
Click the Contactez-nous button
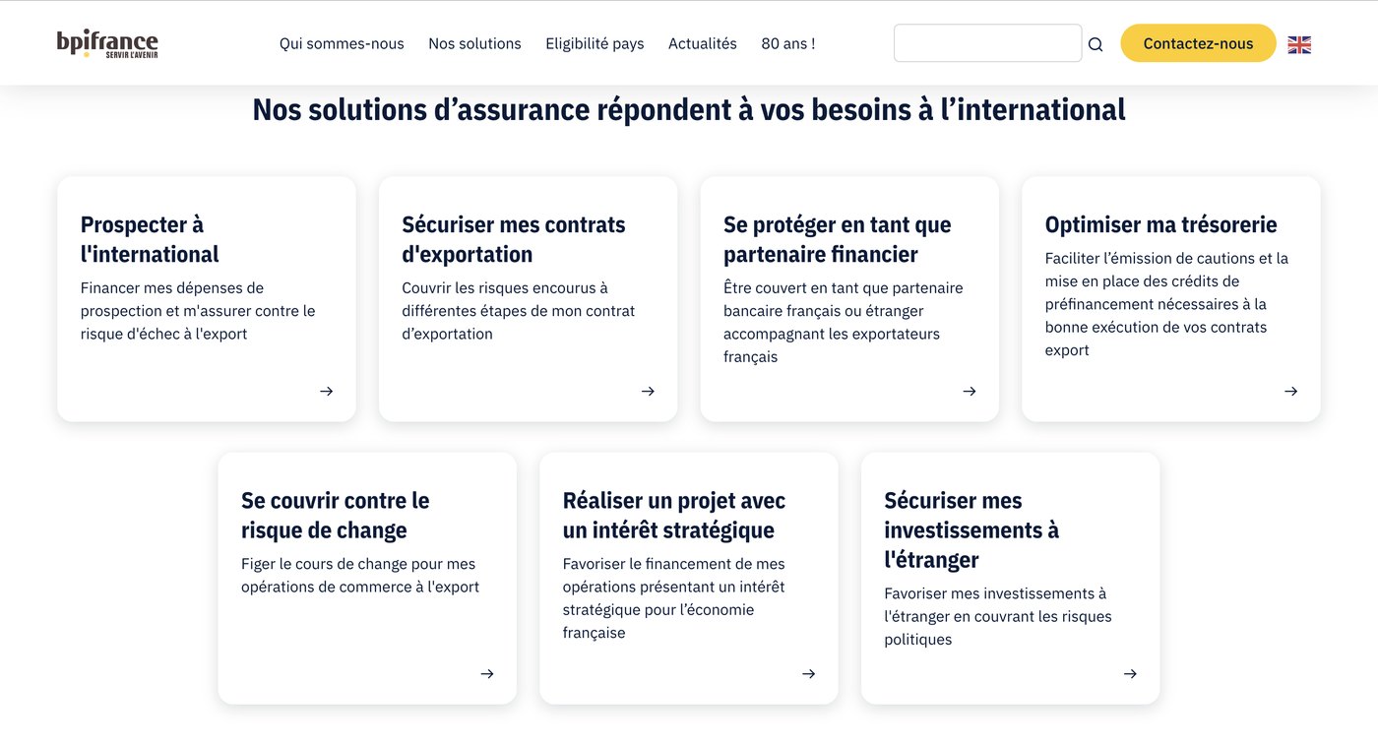[x=1198, y=43]
